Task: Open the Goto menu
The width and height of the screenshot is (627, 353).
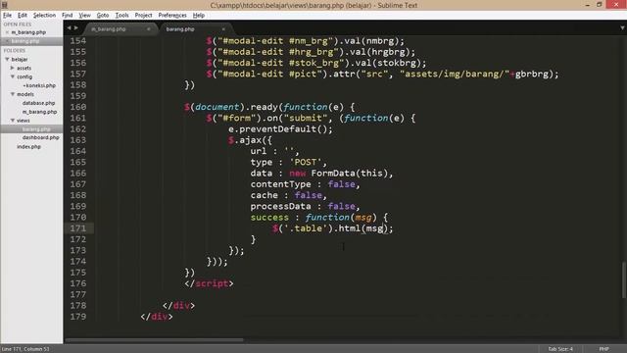Action: tap(103, 16)
